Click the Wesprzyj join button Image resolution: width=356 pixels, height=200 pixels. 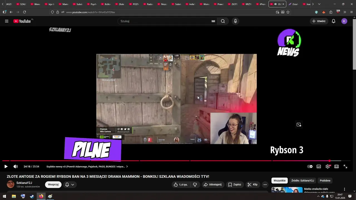click(x=53, y=184)
